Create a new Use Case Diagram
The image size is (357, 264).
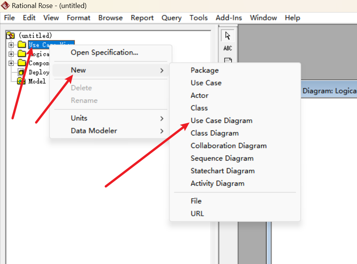coord(235,121)
